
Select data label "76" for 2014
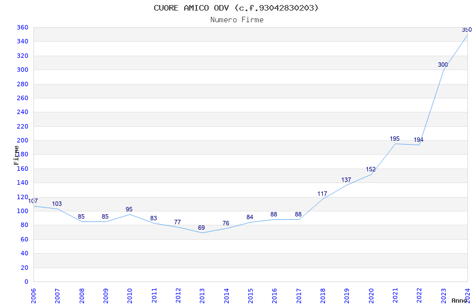coord(226,223)
